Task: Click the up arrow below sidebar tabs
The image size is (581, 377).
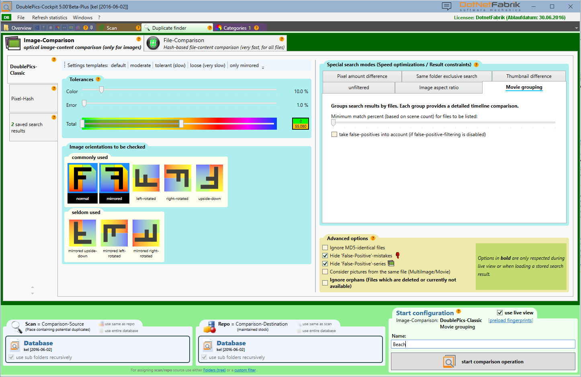Action: click(33, 287)
